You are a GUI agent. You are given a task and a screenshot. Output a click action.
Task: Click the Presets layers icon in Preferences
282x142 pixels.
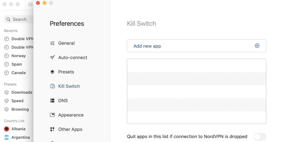(52, 72)
